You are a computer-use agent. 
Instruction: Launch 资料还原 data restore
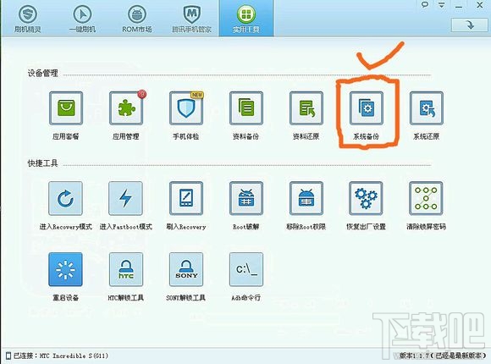(306, 108)
